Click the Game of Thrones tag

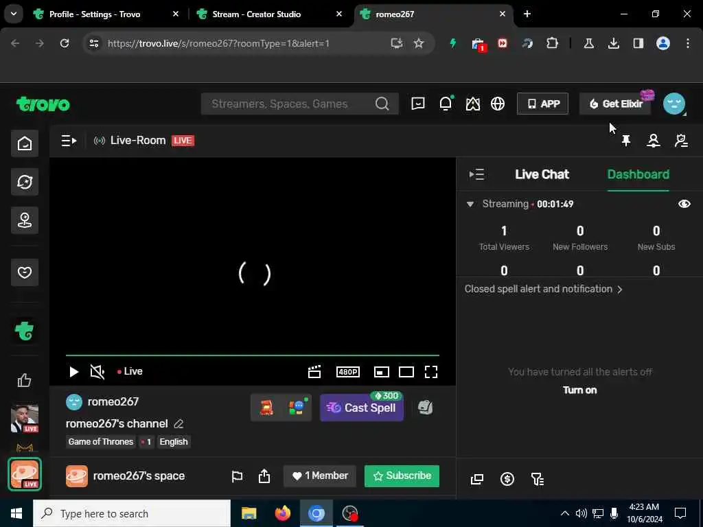click(101, 442)
